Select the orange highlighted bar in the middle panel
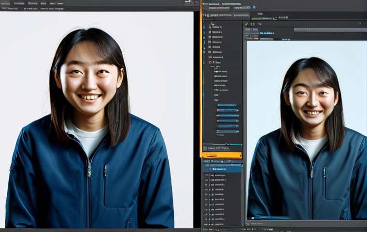This screenshot has height=232, width=367. [x=222, y=155]
